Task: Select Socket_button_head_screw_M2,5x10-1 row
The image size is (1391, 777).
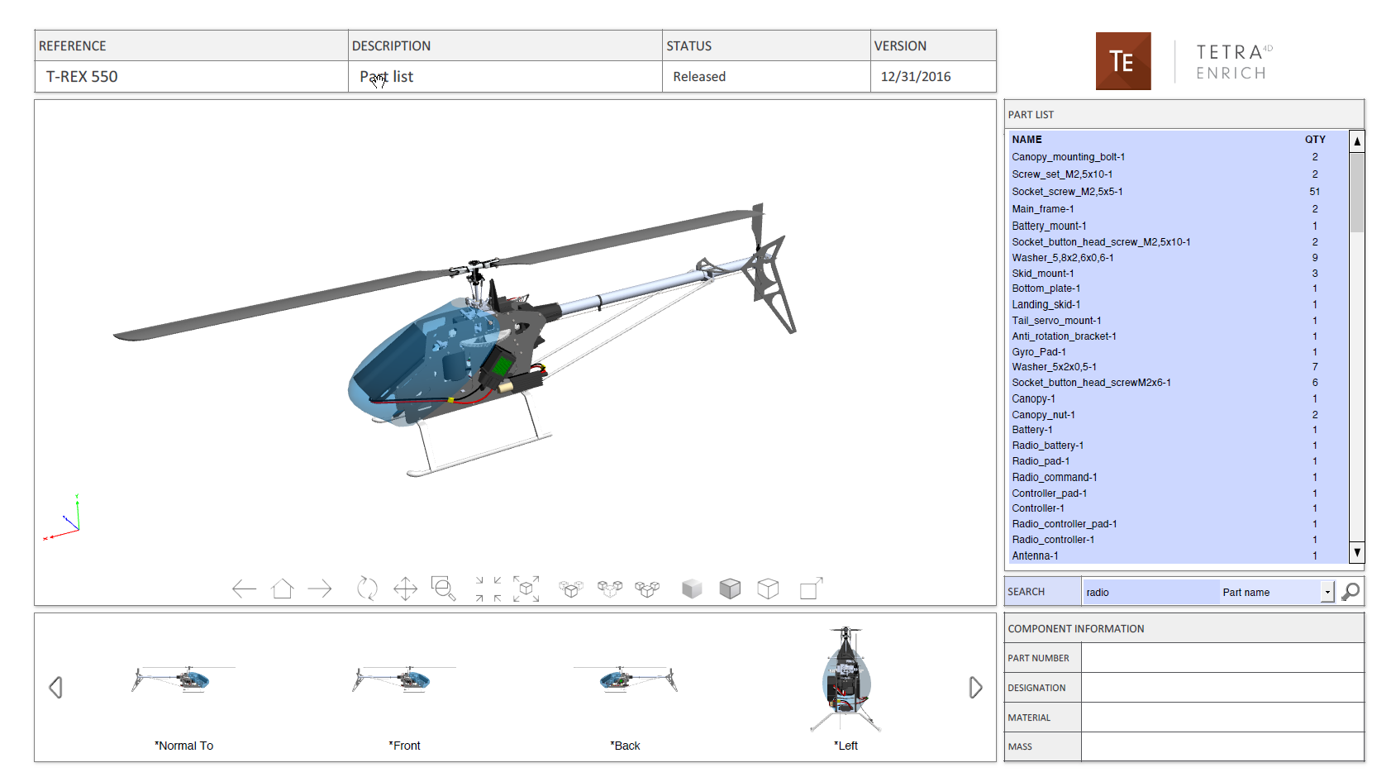Action: coord(1177,242)
